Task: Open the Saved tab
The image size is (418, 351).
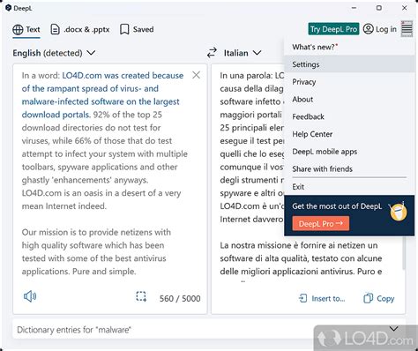Action: pyautogui.click(x=137, y=29)
